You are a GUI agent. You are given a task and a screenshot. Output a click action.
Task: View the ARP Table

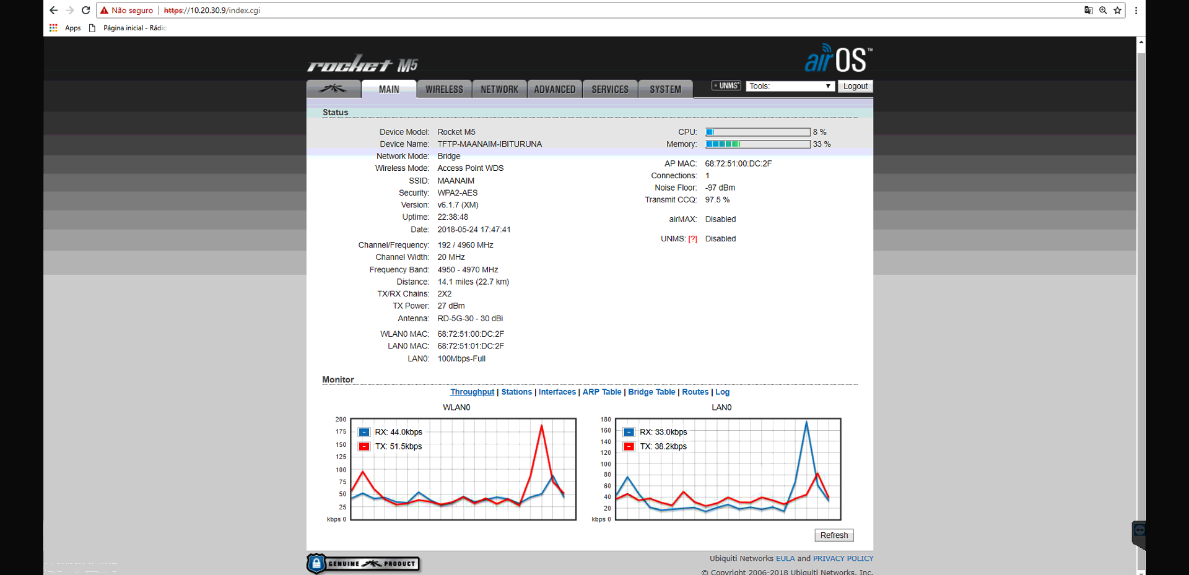tap(602, 392)
